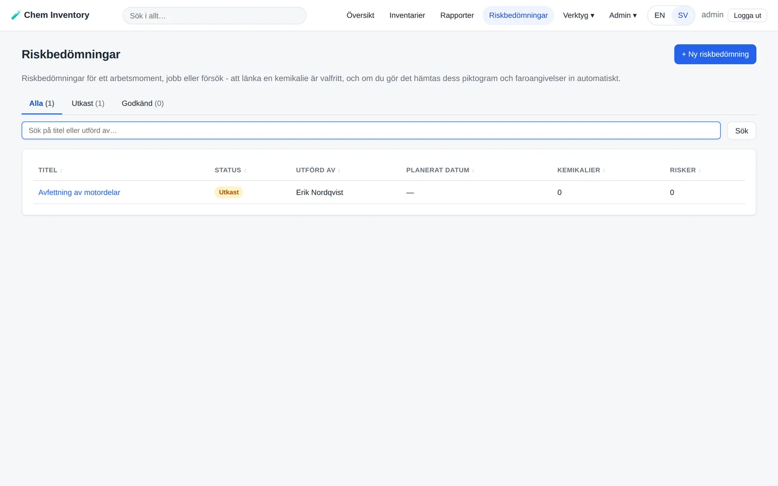778x486 pixels.
Task: Go to Översikt in the navigation
Action: (x=360, y=16)
